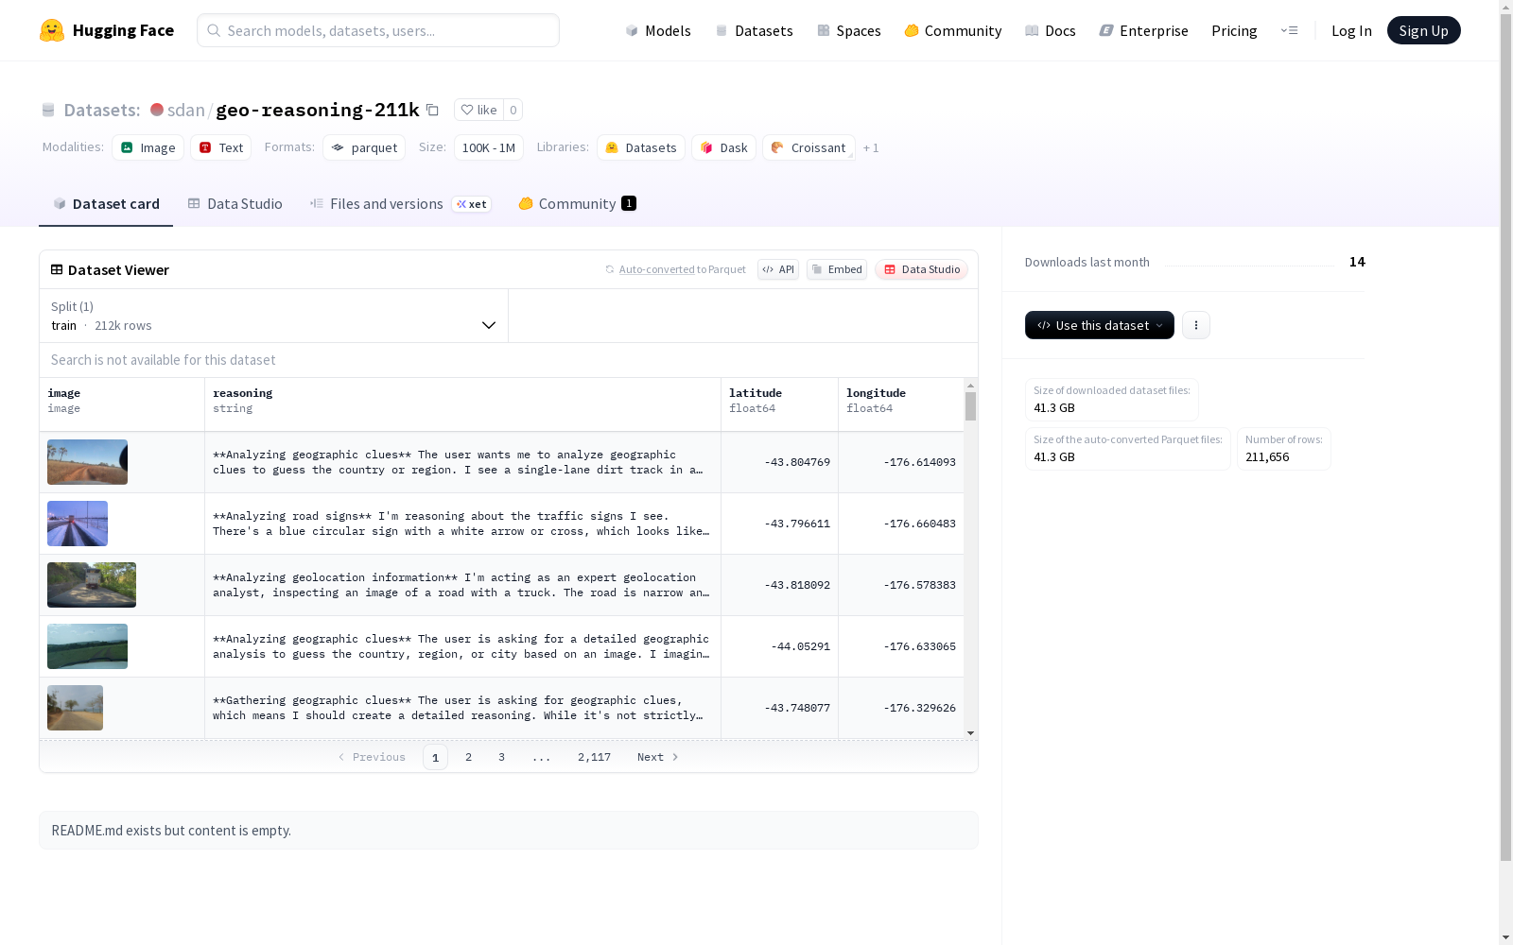Click the Dask library tag

click(x=723, y=147)
